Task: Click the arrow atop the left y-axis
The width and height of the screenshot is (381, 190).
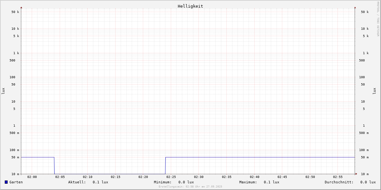Action: tap(21, 7)
